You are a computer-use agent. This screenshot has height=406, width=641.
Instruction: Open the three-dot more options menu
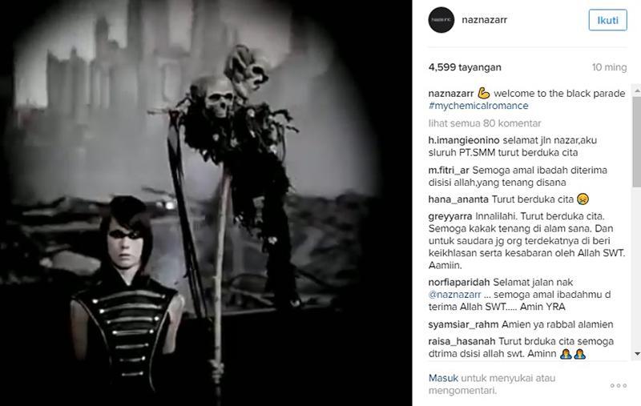pyautogui.click(x=618, y=385)
